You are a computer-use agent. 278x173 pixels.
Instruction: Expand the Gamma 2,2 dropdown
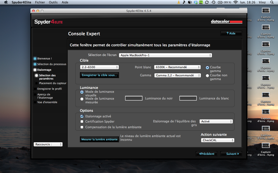tap(177, 75)
